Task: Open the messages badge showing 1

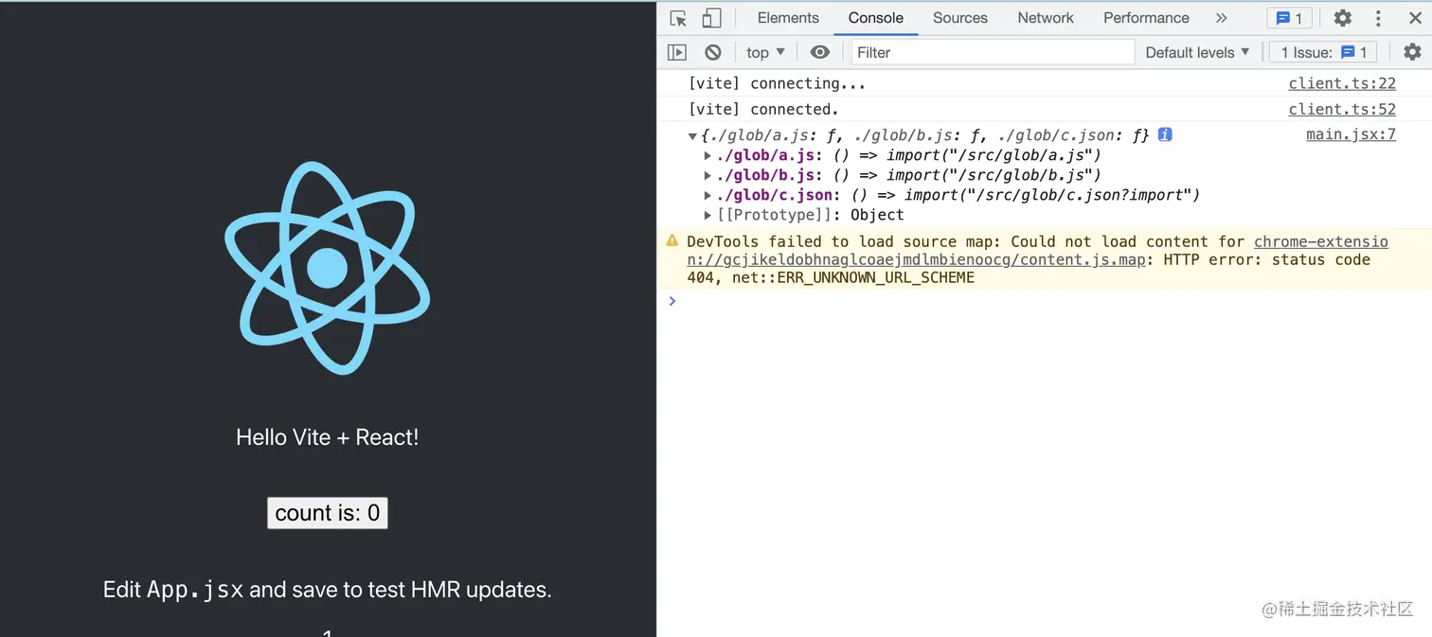Action: point(1289,18)
